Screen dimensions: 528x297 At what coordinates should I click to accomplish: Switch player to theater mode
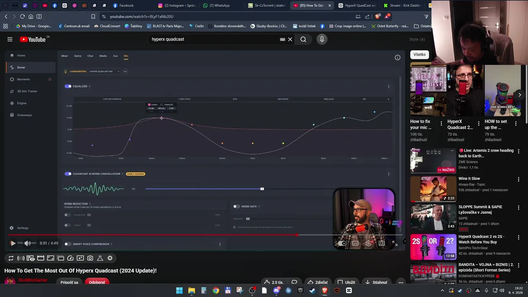click(382, 243)
